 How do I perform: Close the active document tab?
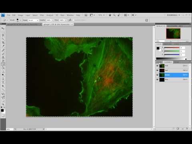click(72, 24)
